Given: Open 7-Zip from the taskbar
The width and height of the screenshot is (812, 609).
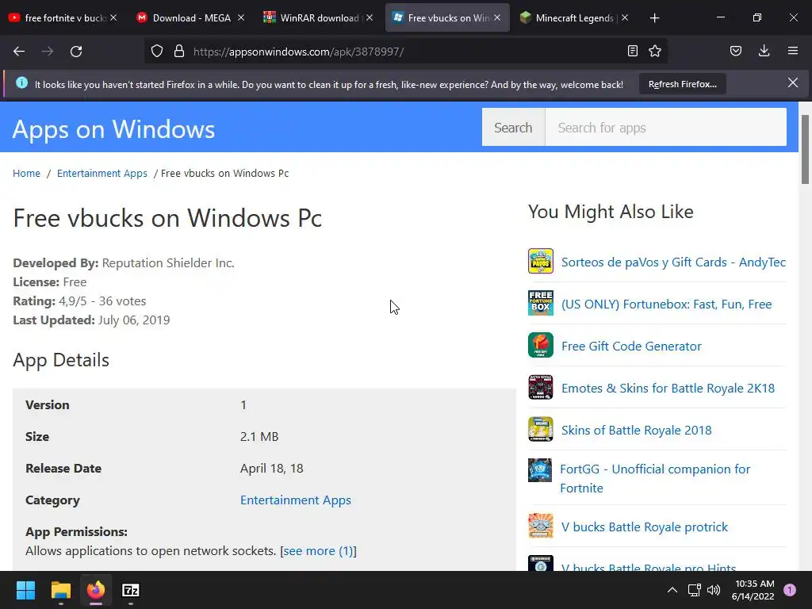Looking at the screenshot, I should (x=131, y=590).
